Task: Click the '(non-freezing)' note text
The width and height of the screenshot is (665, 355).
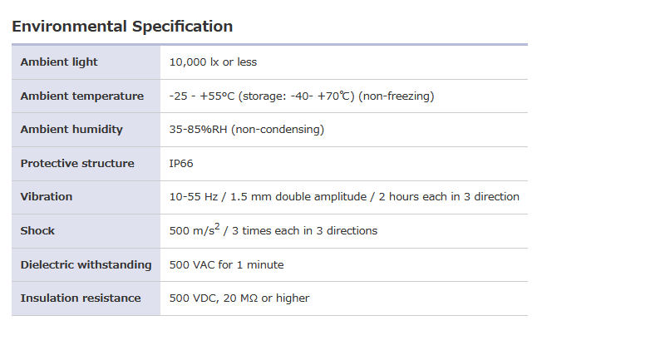Action: click(396, 96)
